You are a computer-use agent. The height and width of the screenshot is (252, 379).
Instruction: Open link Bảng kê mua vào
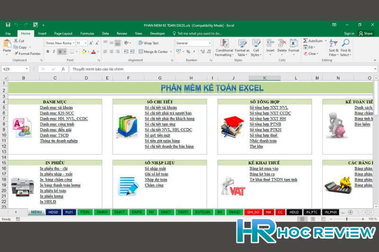click(x=264, y=169)
